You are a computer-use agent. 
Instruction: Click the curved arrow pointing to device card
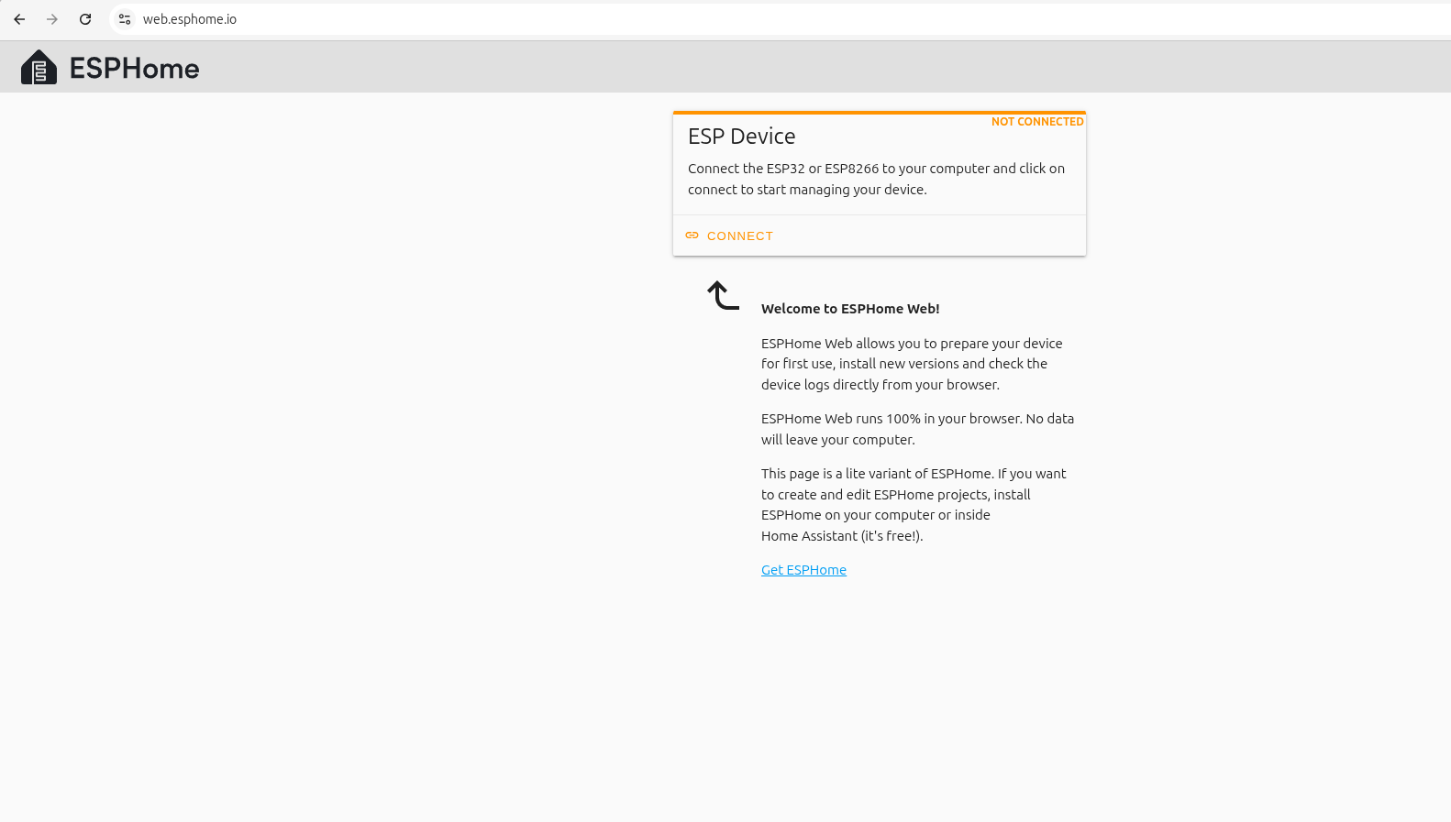(x=723, y=296)
